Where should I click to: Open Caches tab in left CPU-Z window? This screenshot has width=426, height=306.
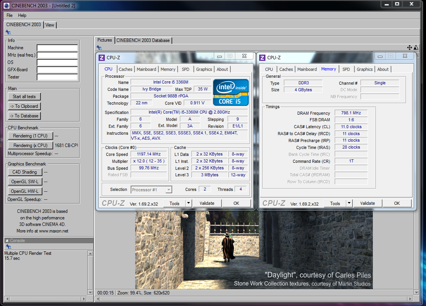(x=126, y=69)
